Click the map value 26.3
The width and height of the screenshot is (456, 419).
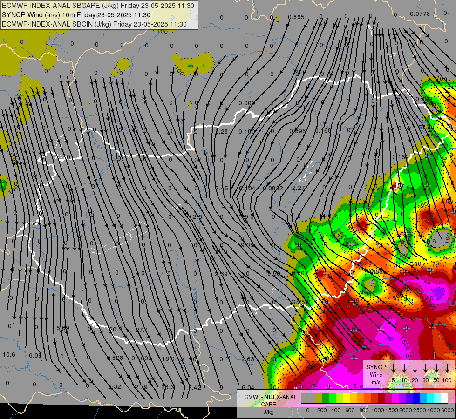point(168,387)
